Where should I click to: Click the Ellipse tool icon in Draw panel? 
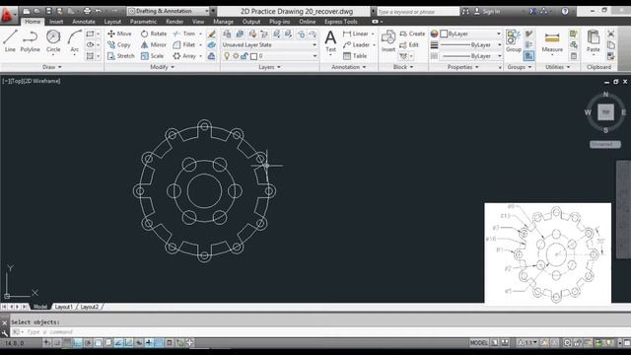(90, 44)
